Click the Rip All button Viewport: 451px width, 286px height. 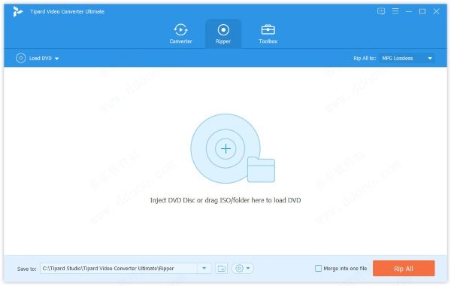point(404,269)
